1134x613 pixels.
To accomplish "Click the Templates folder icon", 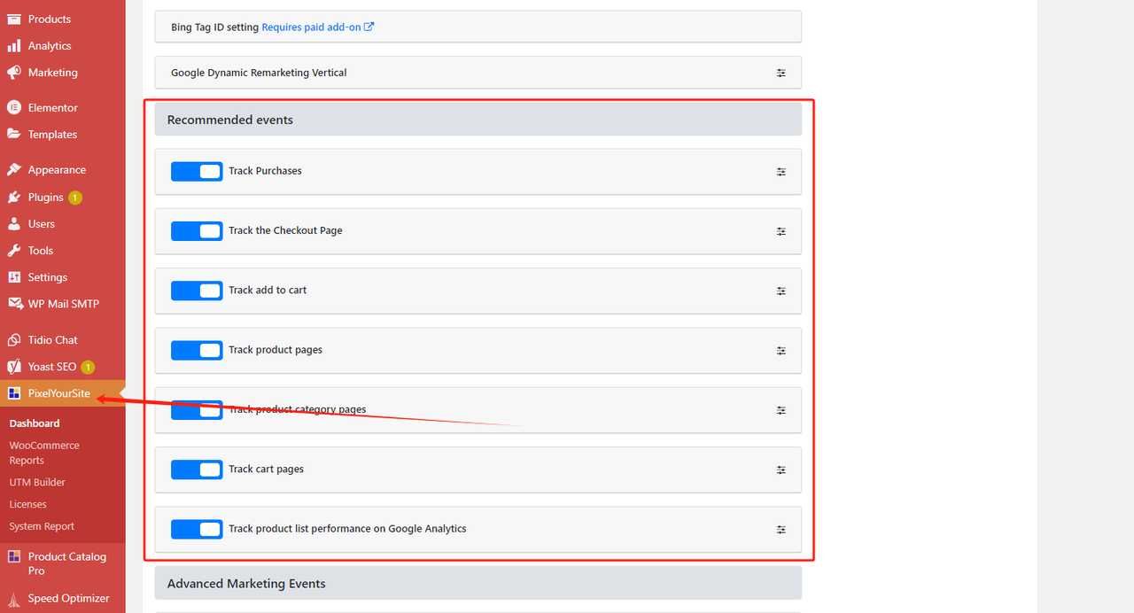I will click(x=14, y=134).
